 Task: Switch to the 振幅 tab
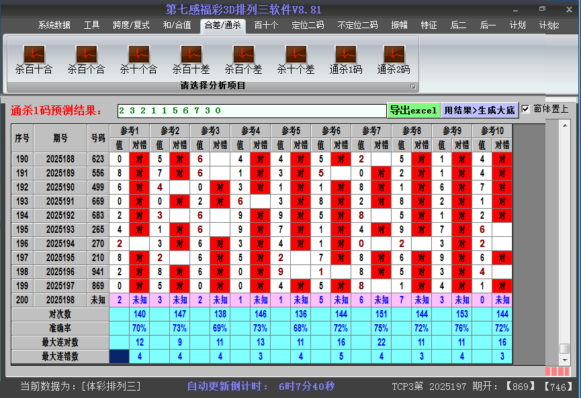point(400,26)
